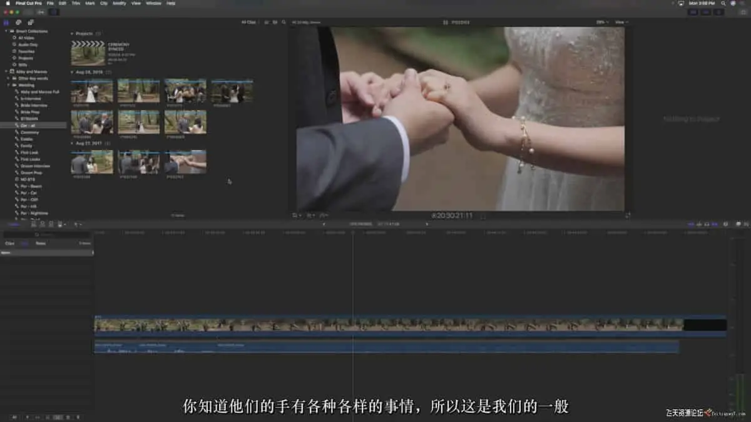751x422 pixels.
Task: Search the browser with the magnifier icon
Action: (x=284, y=23)
